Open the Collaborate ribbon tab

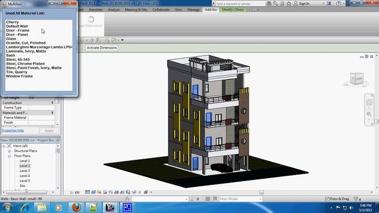click(161, 9)
